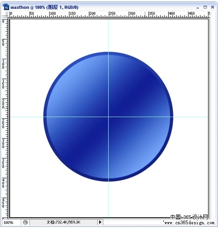The image size is (219, 229).
Task: Click the ruler origin corner box
Action: [5, 15]
